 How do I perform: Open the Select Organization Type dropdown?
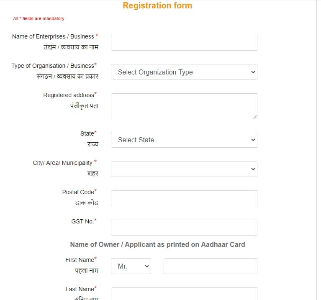click(184, 72)
